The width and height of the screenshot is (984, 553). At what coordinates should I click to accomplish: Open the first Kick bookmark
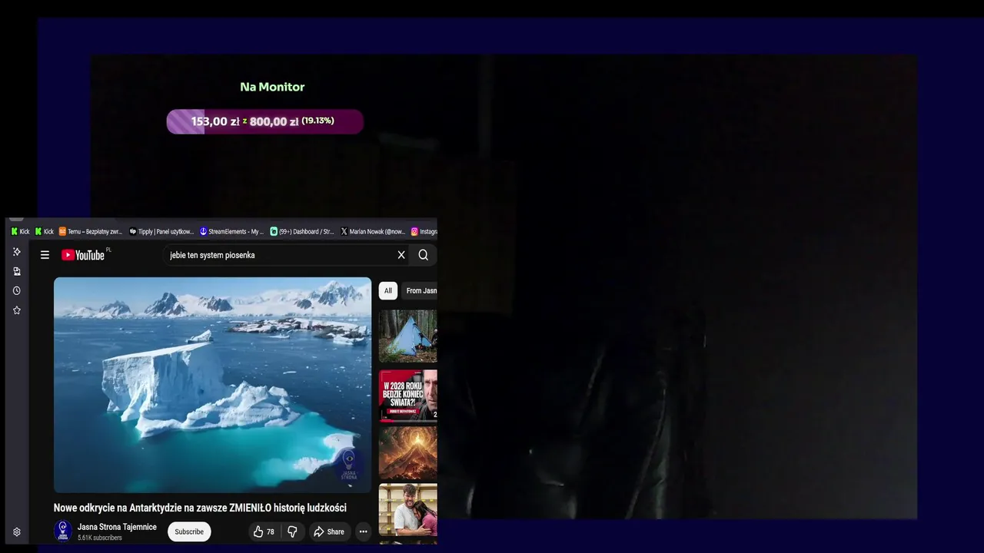[x=21, y=231]
